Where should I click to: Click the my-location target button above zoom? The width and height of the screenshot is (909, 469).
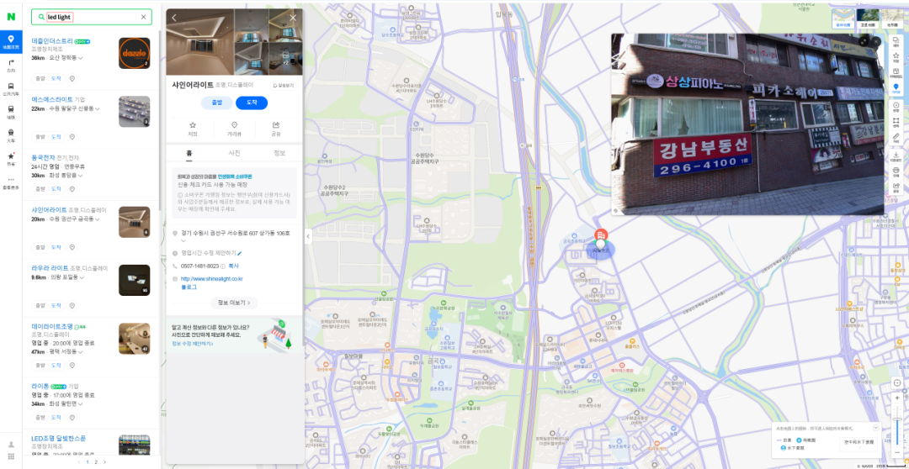tap(897, 382)
